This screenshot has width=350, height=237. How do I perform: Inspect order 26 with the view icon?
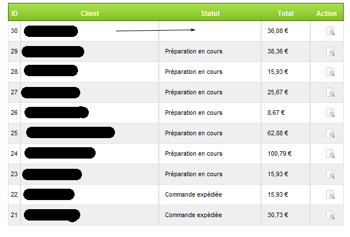tap(330, 113)
